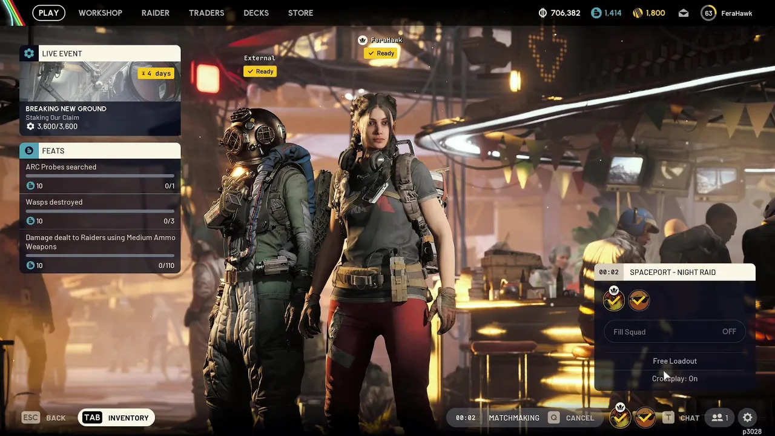Open the WORKSHOP tab

point(101,13)
